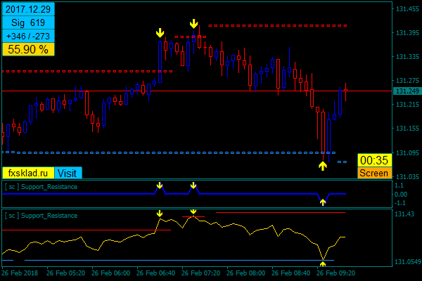The height and width of the screenshot is (281, 422).
Task: Click the first down arrow in the bottom indicator window
Action: pos(160,213)
